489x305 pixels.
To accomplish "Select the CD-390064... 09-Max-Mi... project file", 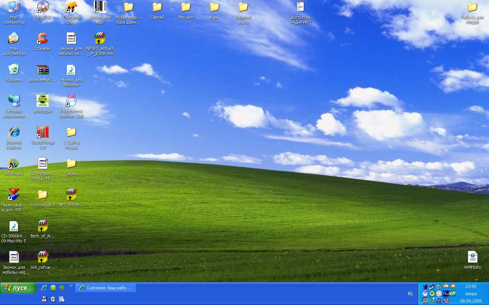I will 43,169.
